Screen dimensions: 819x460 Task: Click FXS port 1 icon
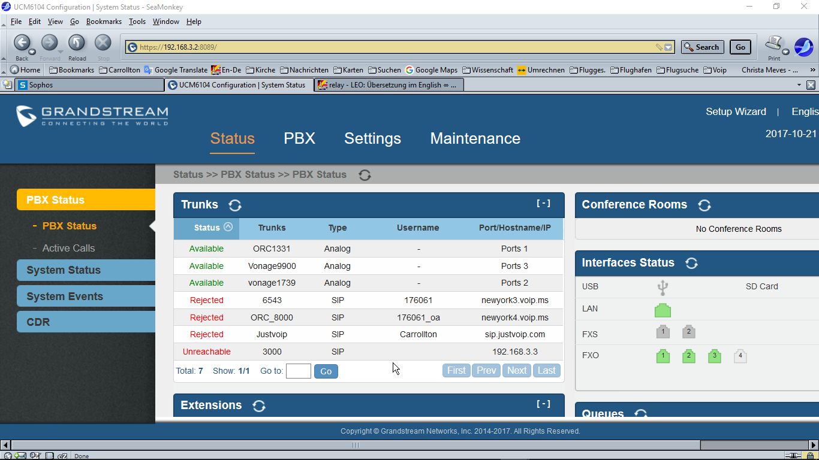663,332
